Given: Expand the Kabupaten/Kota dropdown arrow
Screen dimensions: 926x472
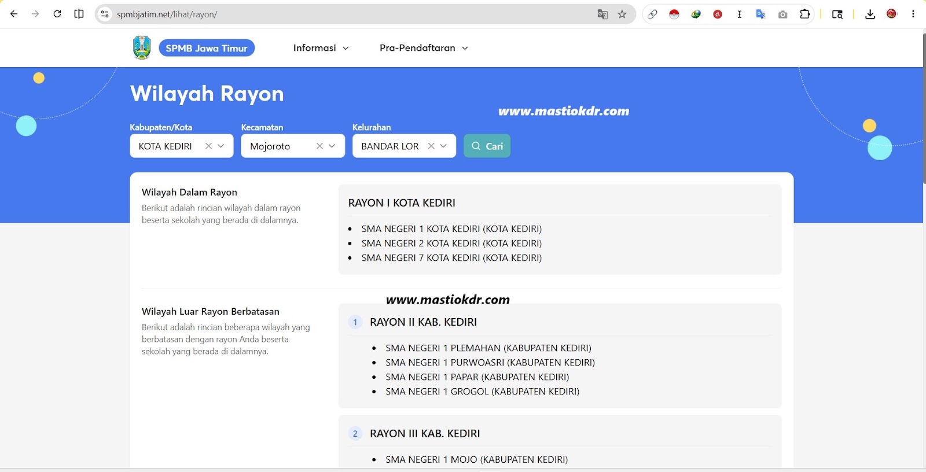Looking at the screenshot, I should point(221,146).
